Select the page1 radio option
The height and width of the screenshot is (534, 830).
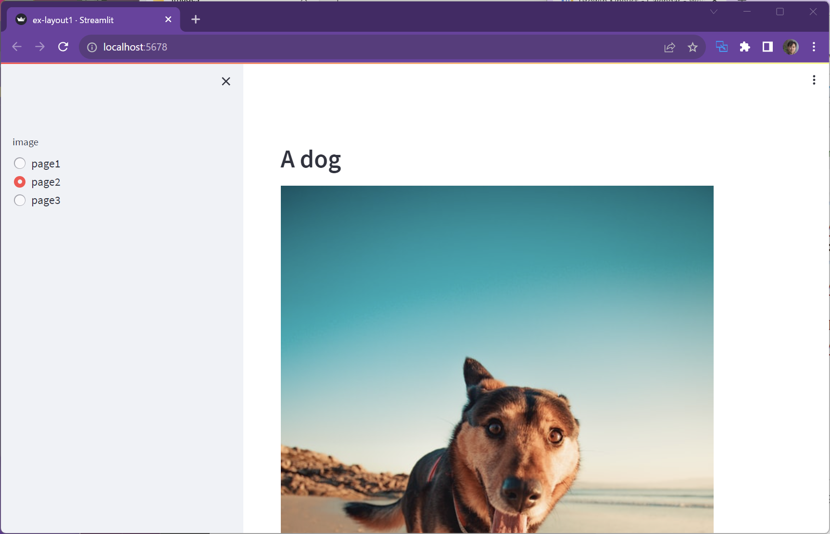pyautogui.click(x=20, y=164)
